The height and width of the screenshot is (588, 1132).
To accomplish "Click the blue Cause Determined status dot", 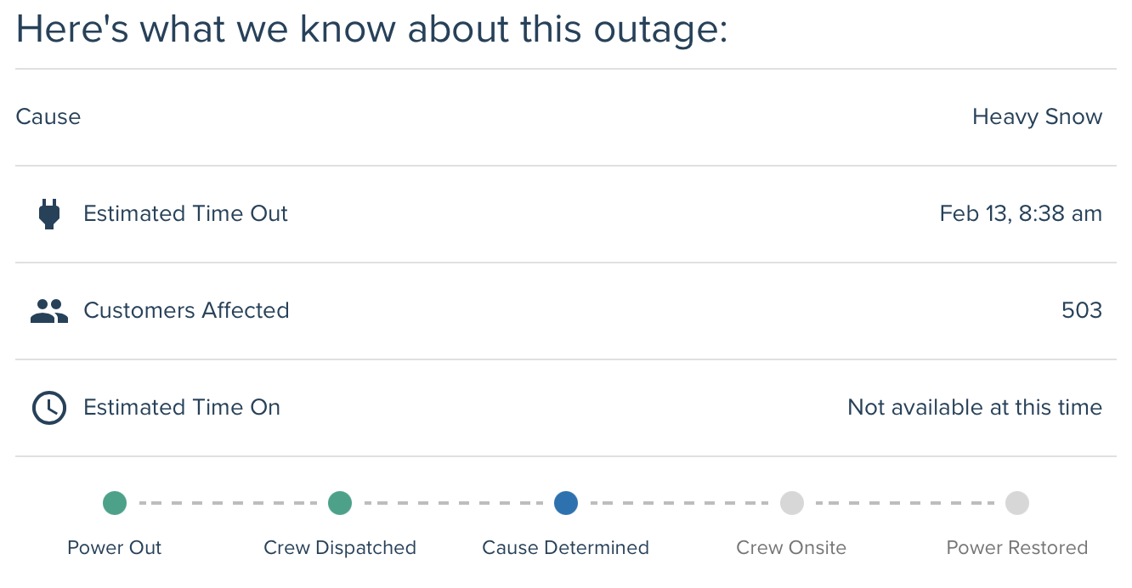I will tap(566, 503).
